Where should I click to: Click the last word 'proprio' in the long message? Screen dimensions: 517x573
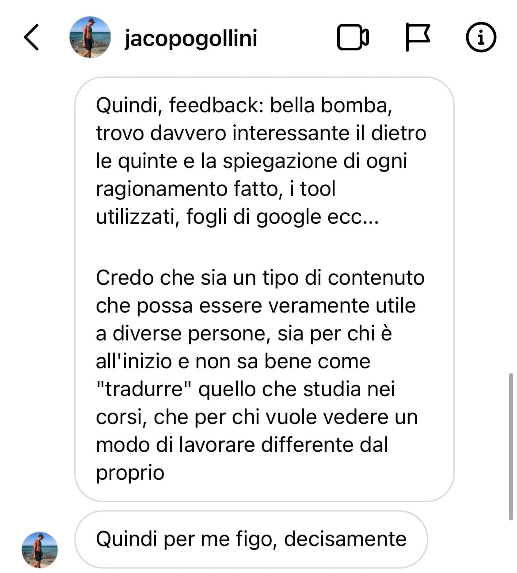coord(130,474)
